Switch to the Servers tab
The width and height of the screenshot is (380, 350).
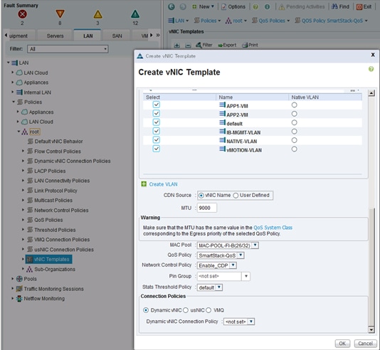coord(55,36)
